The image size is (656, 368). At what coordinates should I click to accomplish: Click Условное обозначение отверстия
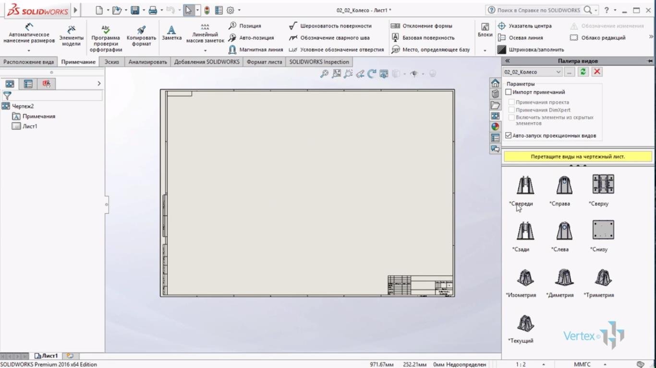point(336,49)
